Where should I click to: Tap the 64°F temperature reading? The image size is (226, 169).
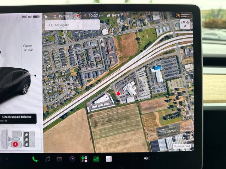coord(116,15)
